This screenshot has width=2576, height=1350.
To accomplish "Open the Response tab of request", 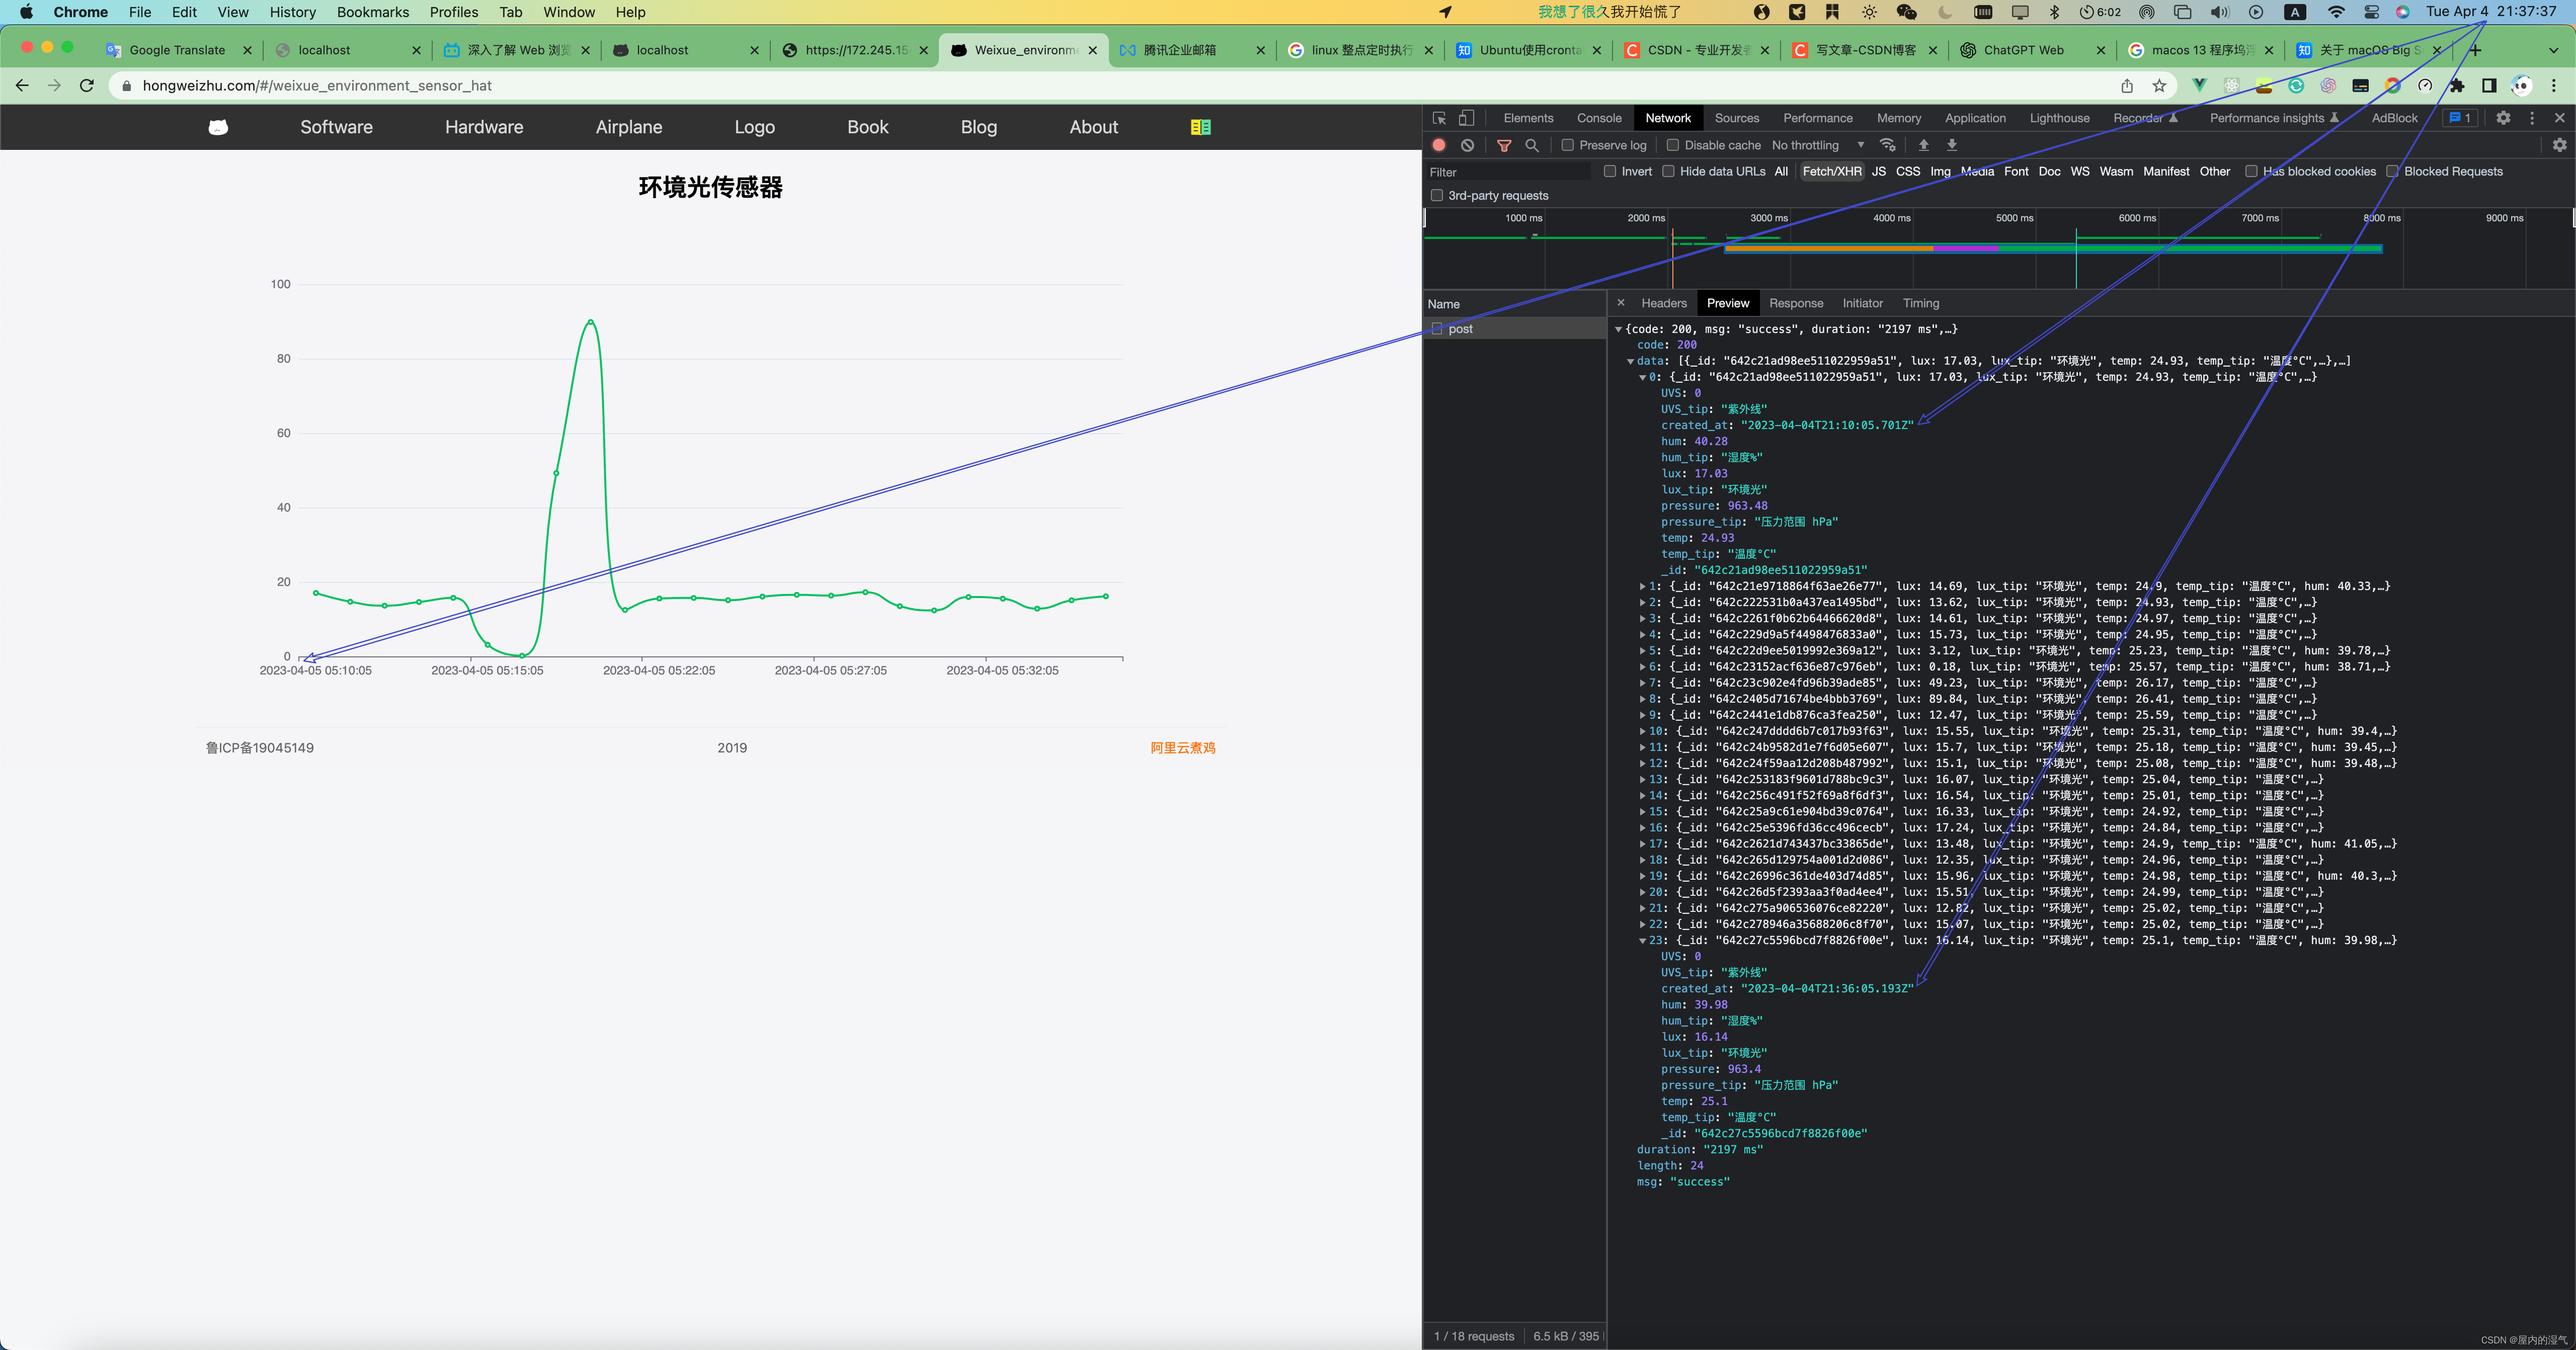I will click(1796, 303).
